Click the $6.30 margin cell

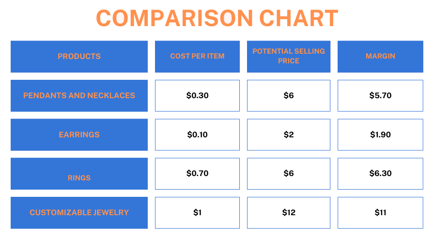(380, 174)
